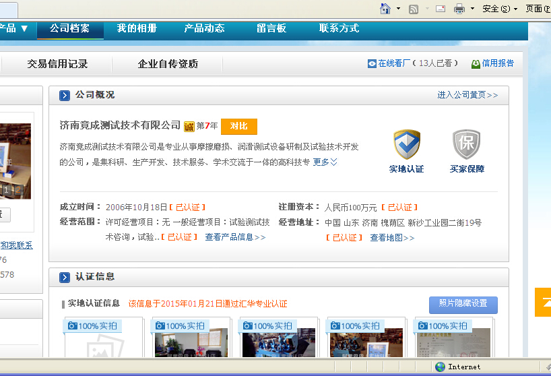Select carousel page 1 indicator
Viewport: 551px width, 376px height.
coord(6,190)
